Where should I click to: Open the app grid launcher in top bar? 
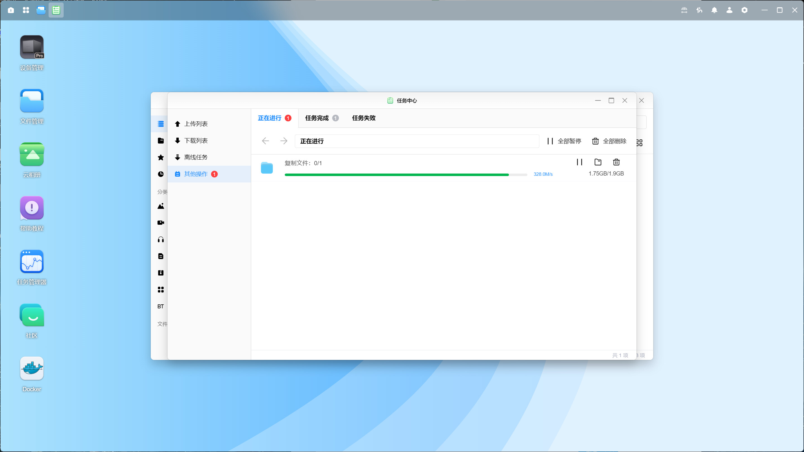pos(26,10)
